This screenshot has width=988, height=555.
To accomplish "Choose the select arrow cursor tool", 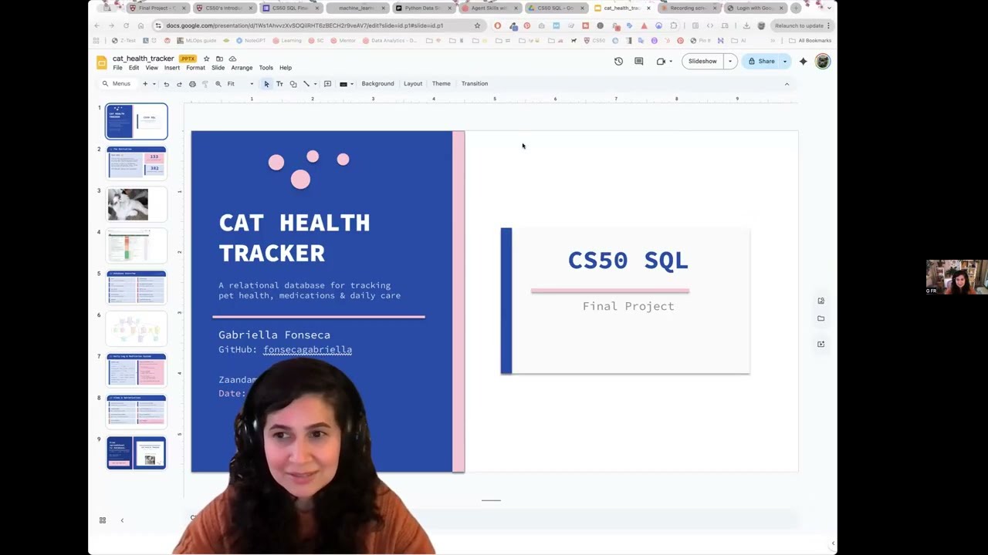I will (266, 83).
